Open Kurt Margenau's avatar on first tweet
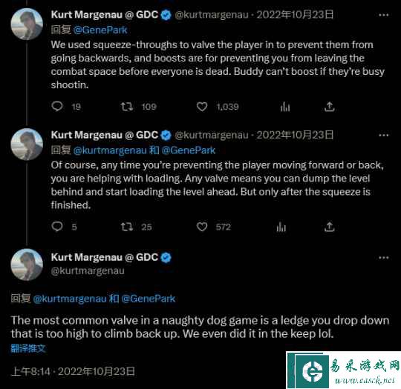The height and width of the screenshot is (389, 401). pyautogui.click(x=27, y=24)
